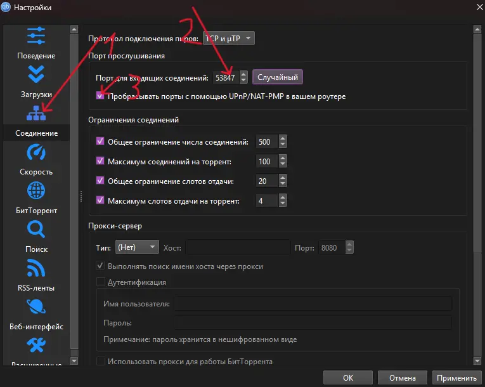Click the main panel scrollbar up arrow

click(477, 29)
